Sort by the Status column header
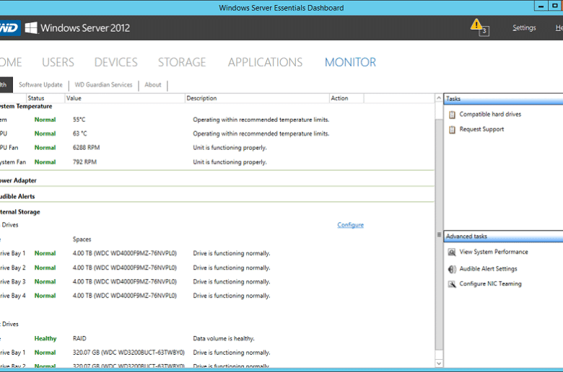 (x=45, y=98)
